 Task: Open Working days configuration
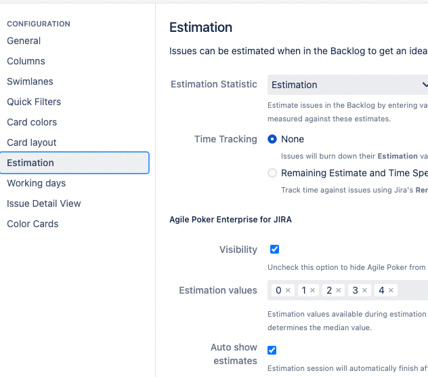tap(37, 183)
